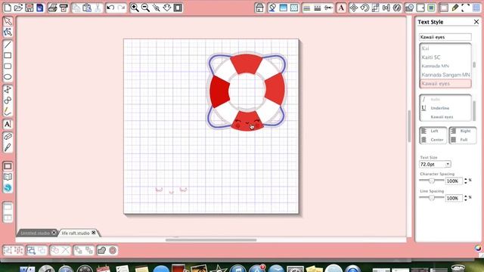Open a file with folder icon
The height and width of the screenshot is (272, 484).
coord(18,8)
